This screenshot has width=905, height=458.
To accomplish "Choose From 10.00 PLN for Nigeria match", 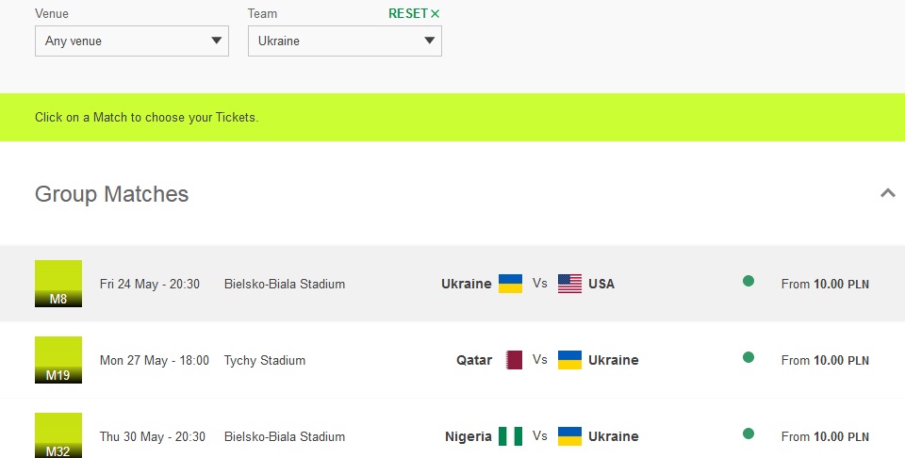I will tap(825, 436).
